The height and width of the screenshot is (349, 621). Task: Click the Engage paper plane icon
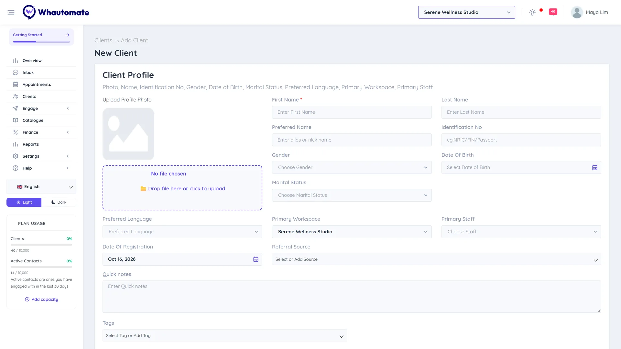(16, 109)
